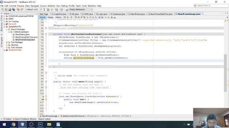
Task: Expand the ESMS project node
Action: (x=5, y=19)
